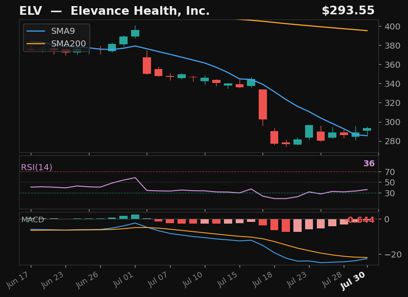This screenshot has width=408, height=297.
Task: Click the ELV — Elevance Health, Inc. title
Action: [x=114, y=11]
